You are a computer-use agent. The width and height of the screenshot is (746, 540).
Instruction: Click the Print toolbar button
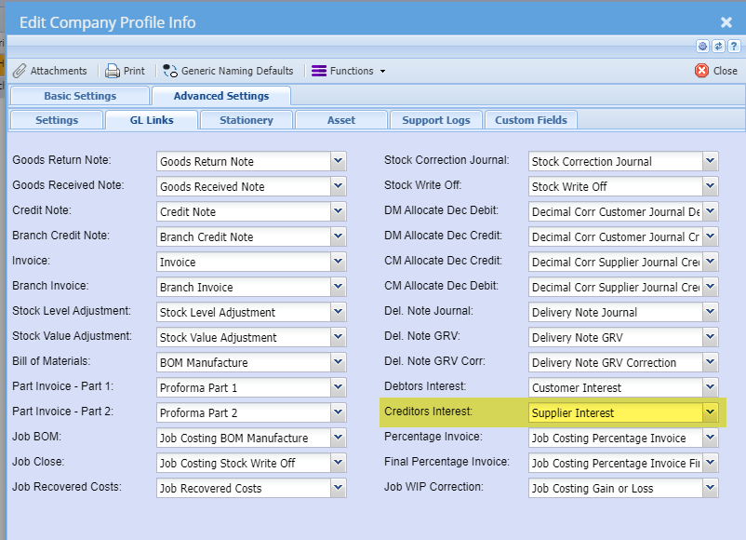(126, 71)
